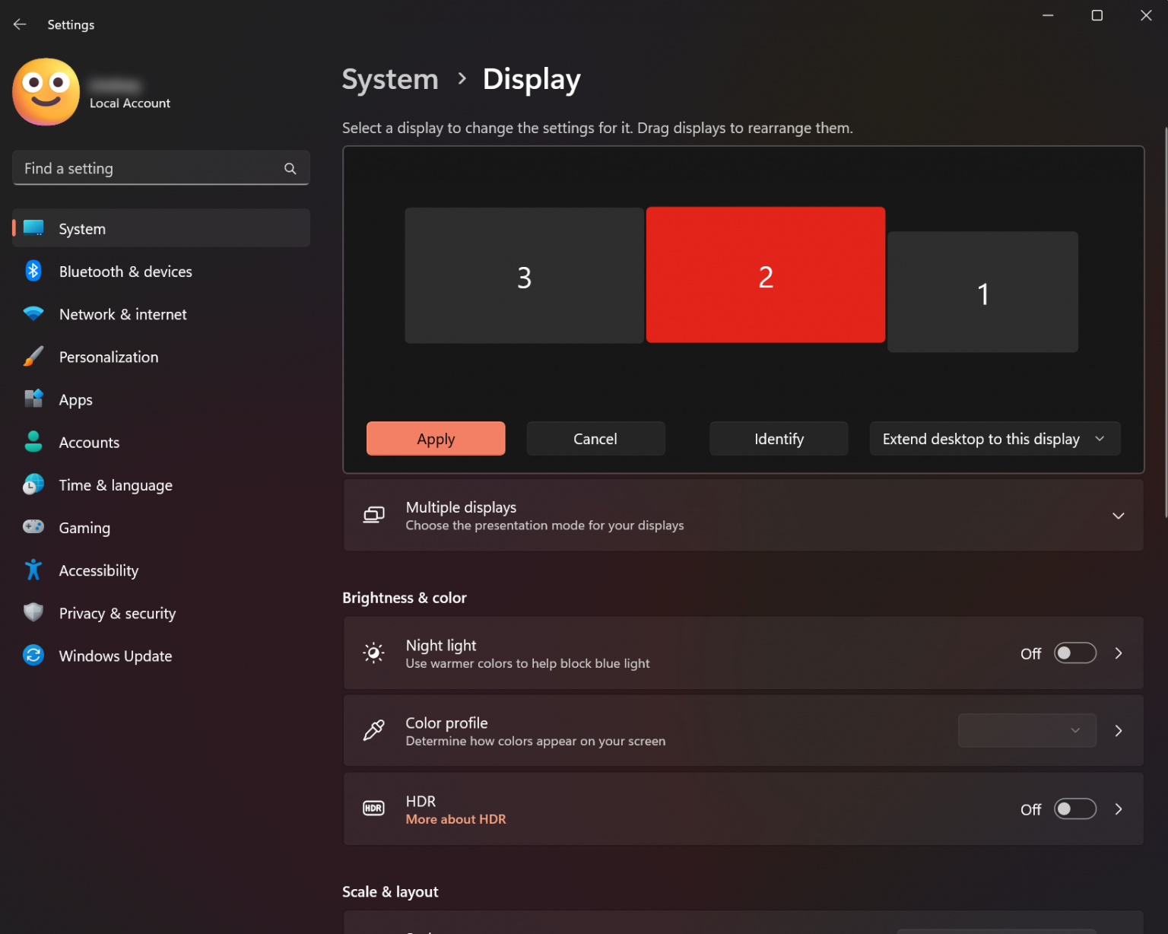This screenshot has width=1168, height=934.
Task: Turn on the Night light toggle
Action: click(1074, 653)
